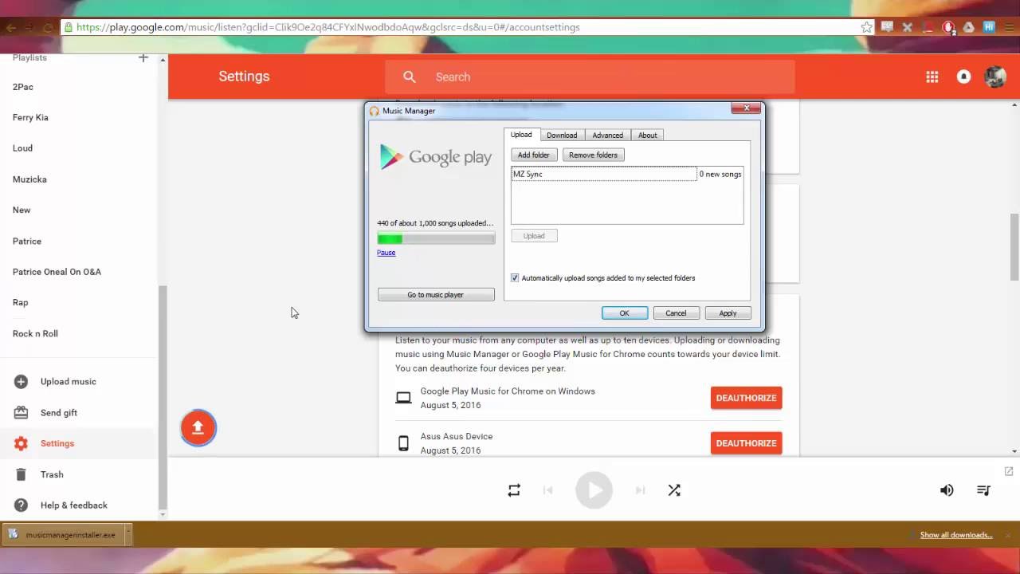Image resolution: width=1020 pixels, height=574 pixels.
Task: Open the Chrome hamburger menu
Action: (1009, 27)
